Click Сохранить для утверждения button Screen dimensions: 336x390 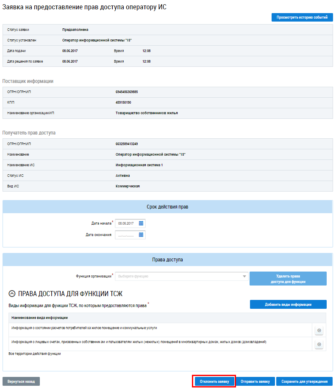click(304, 382)
